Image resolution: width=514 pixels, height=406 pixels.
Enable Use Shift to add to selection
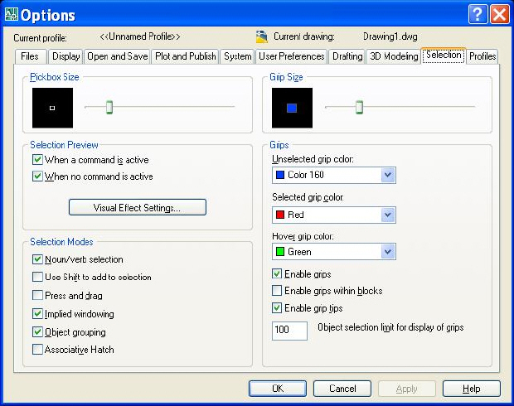point(37,277)
